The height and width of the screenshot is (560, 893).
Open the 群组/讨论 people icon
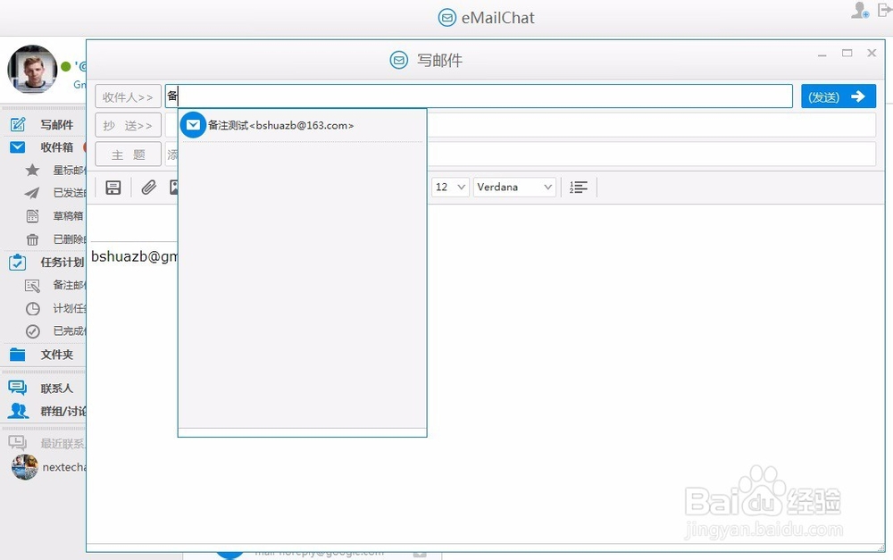click(18, 411)
